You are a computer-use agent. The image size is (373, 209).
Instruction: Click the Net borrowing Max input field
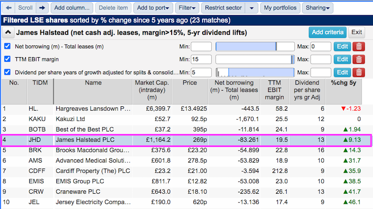coord(321,46)
